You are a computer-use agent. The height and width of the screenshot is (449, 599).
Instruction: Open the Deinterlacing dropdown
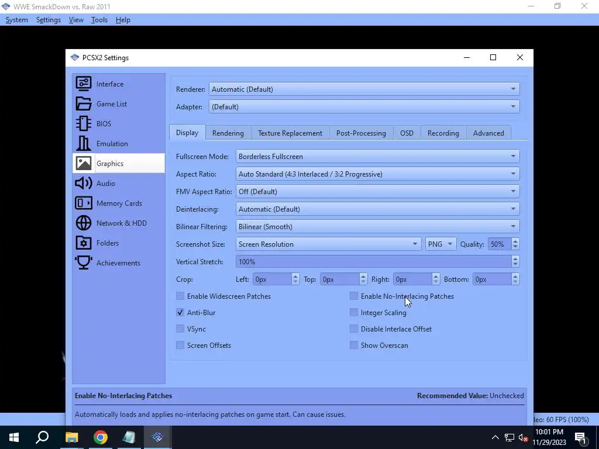(x=377, y=209)
